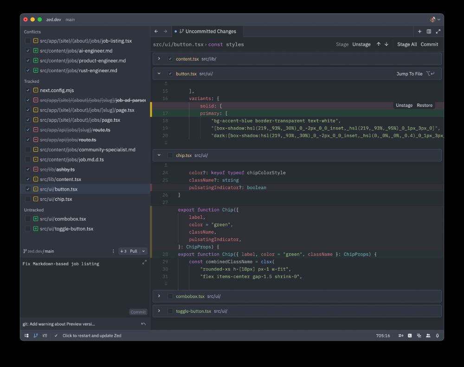Screen dimensions: 464x367
Task: Stage job-listing.tsx with its checkbox
Action: 28,41
